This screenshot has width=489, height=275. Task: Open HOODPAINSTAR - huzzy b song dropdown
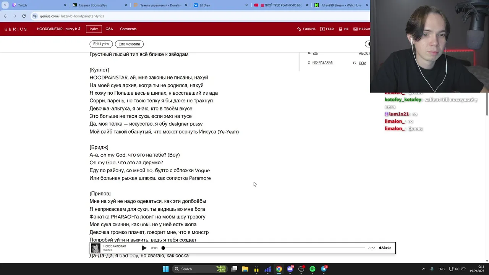(59, 29)
